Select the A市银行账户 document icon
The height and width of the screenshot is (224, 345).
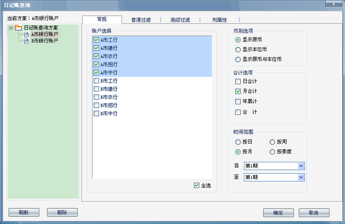tap(26, 34)
